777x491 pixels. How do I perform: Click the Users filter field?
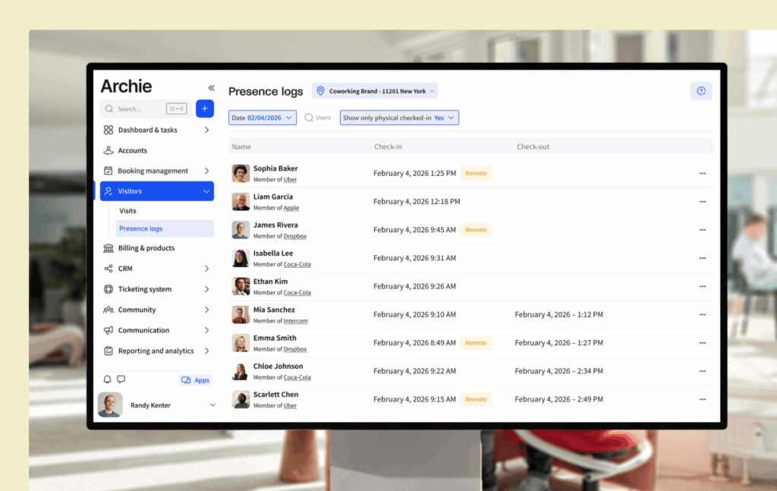pos(318,118)
